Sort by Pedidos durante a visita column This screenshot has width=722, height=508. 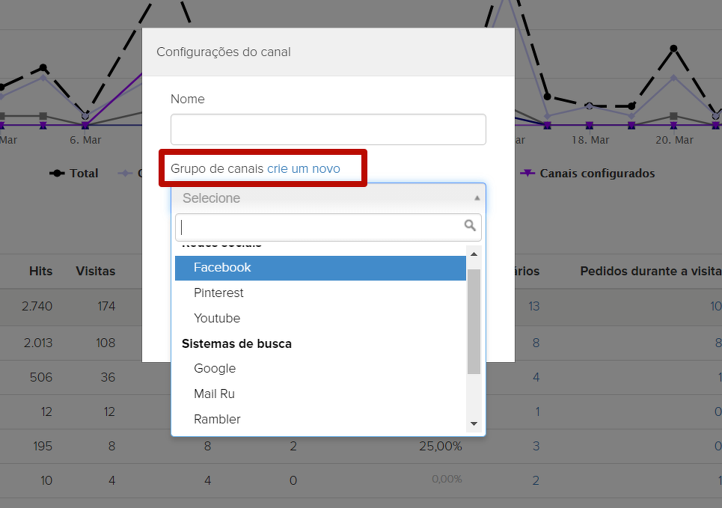pos(649,271)
